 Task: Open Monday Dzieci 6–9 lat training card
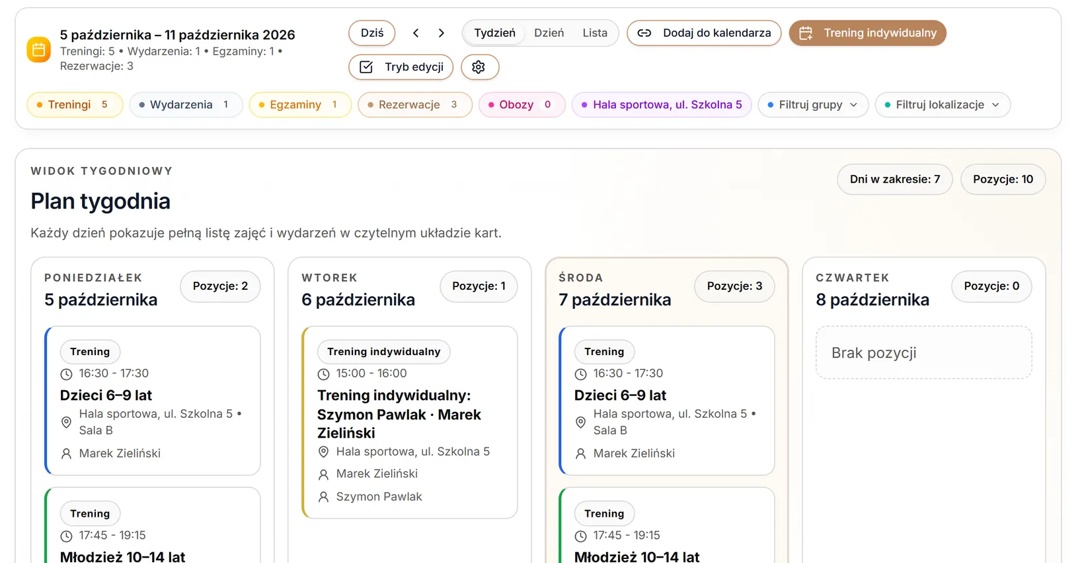[152, 401]
